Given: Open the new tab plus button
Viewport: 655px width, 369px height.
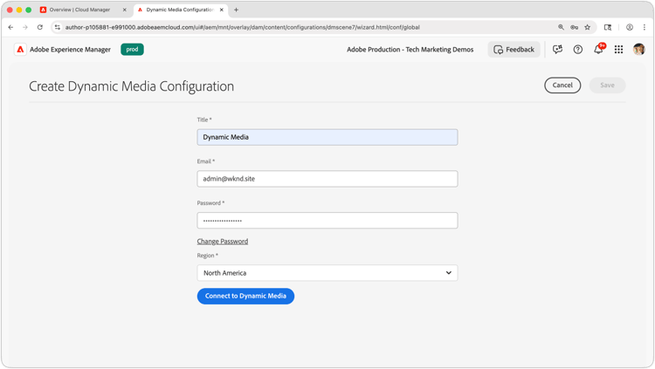Looking at the screenshot, I should click(236, 10).
